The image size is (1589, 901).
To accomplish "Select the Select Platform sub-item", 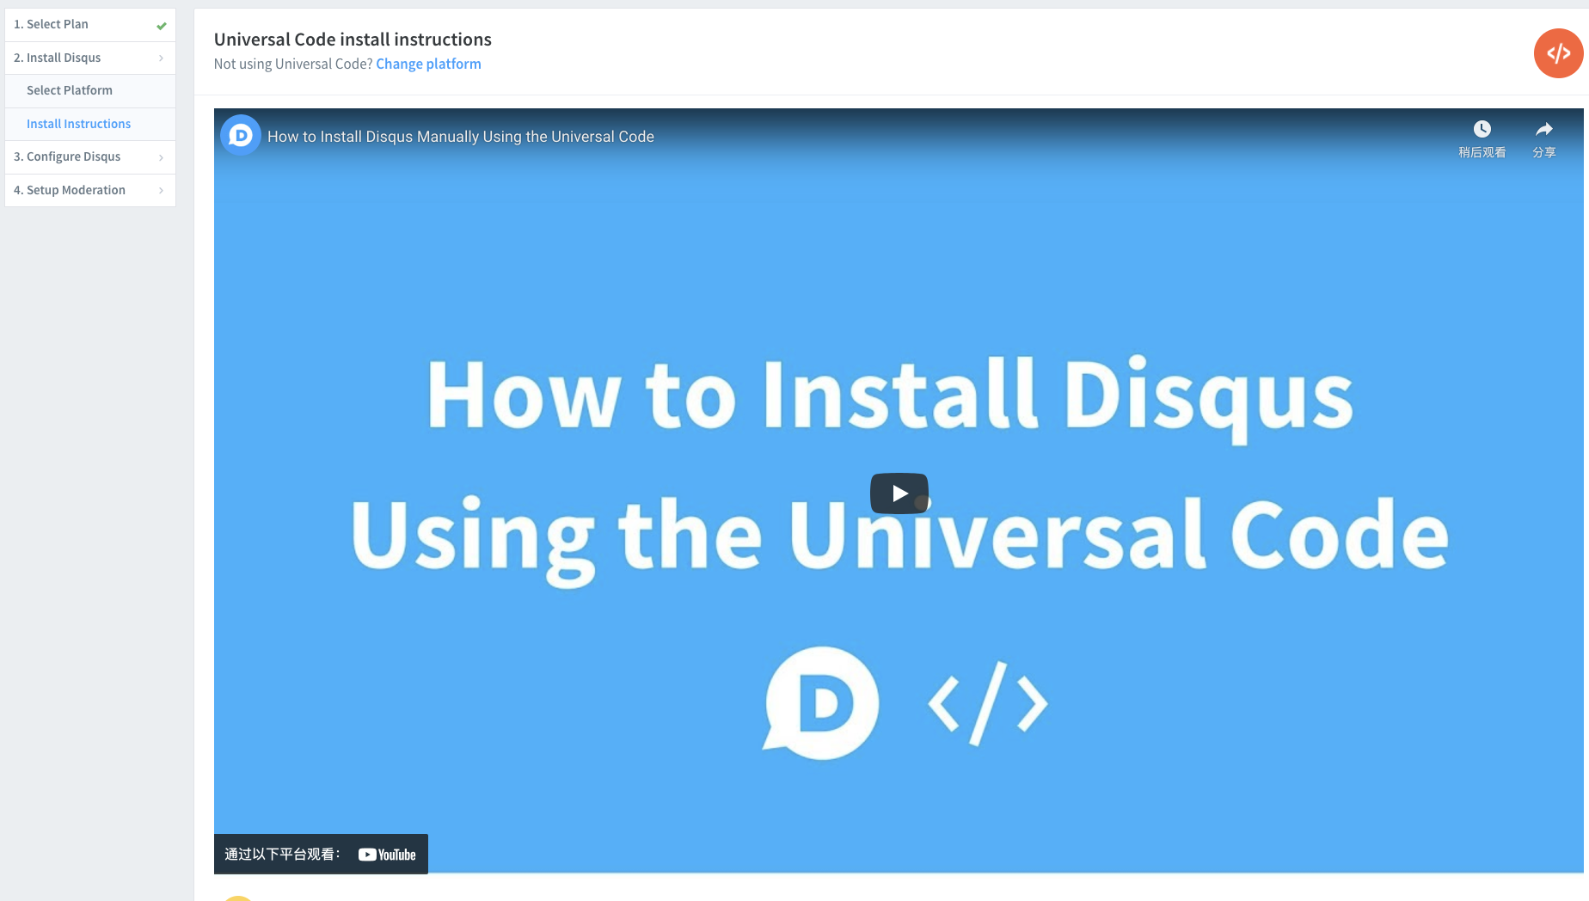I will tap(90, 91).
